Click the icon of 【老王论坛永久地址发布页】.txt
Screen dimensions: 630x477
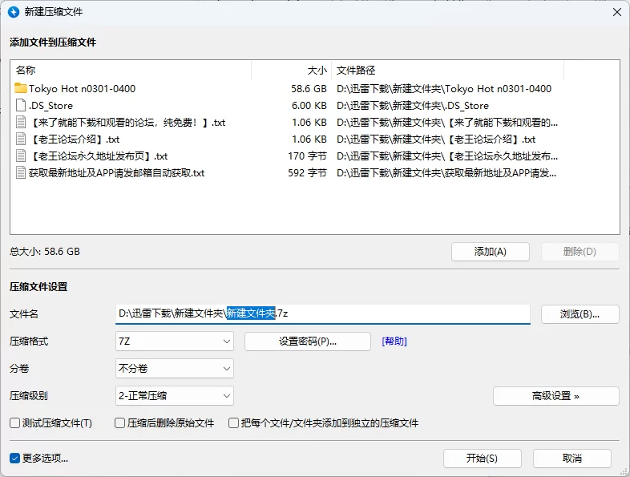pos(21,156)
